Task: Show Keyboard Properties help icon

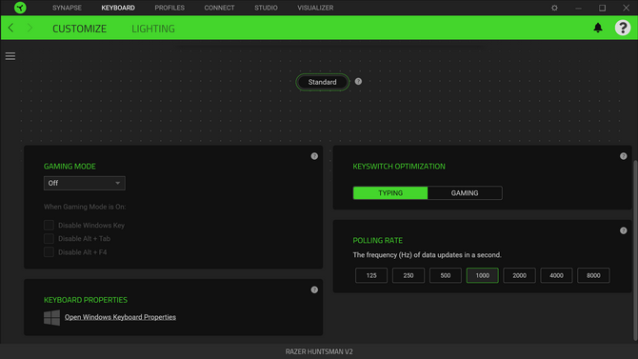Action: (x=314, y=289)
